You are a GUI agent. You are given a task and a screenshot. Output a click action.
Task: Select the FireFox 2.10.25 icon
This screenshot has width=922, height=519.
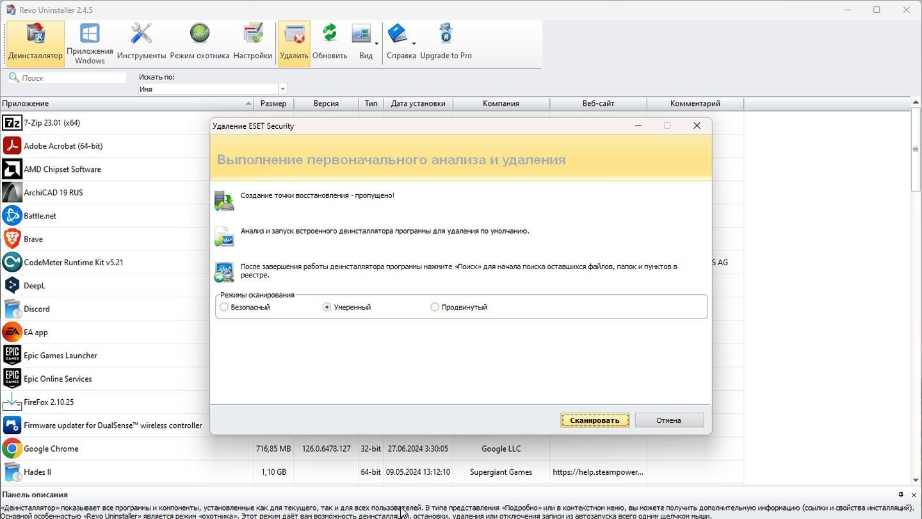(12, 402)
